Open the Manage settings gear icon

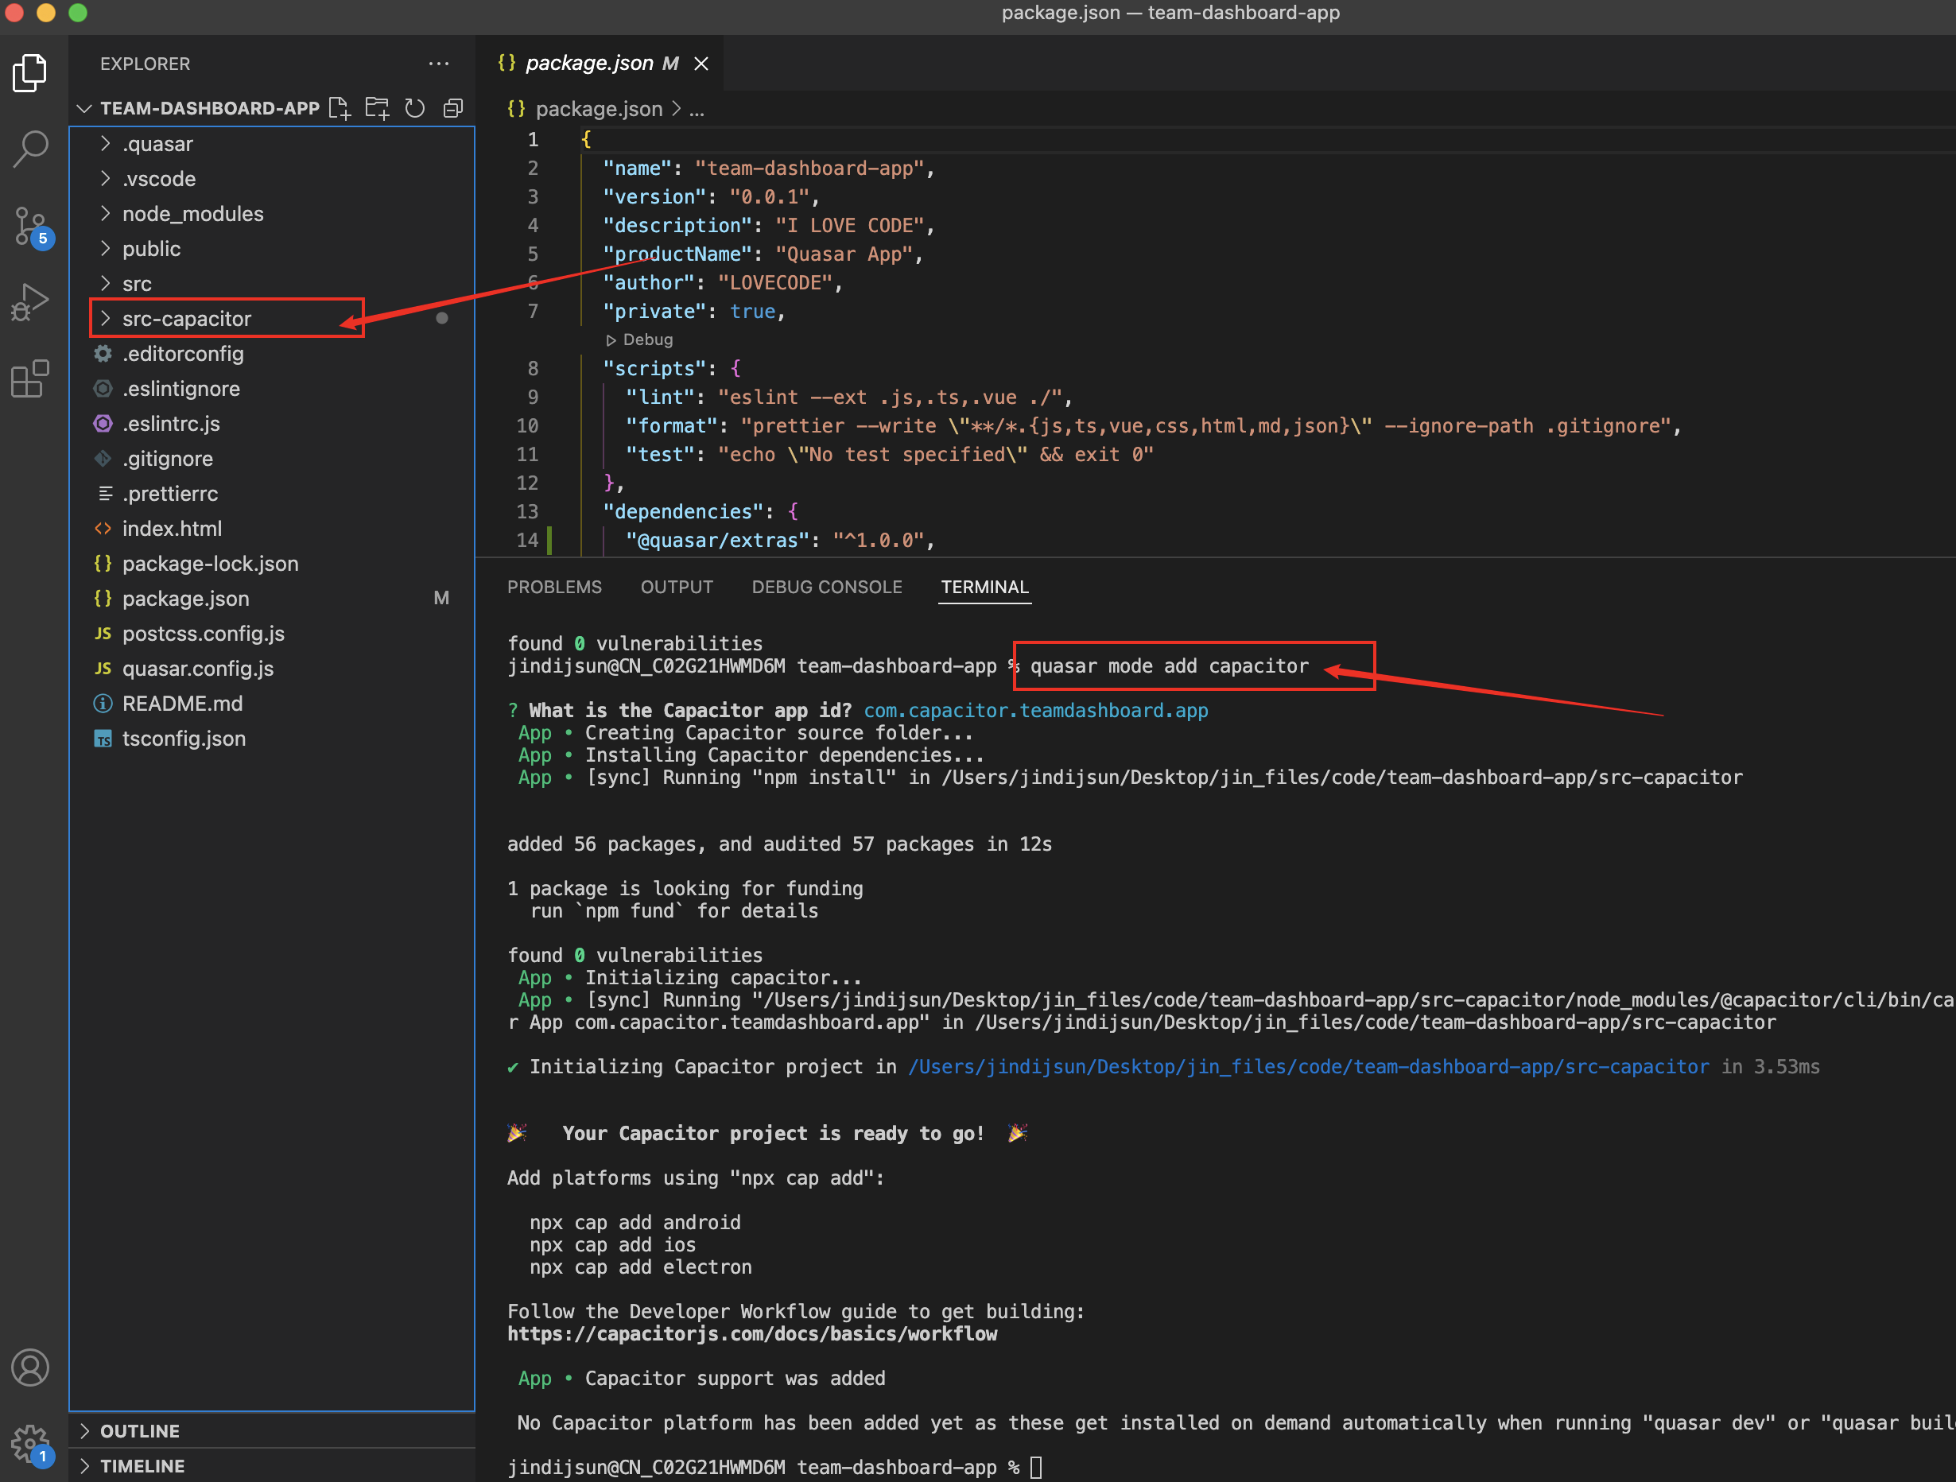[31, 1443]
